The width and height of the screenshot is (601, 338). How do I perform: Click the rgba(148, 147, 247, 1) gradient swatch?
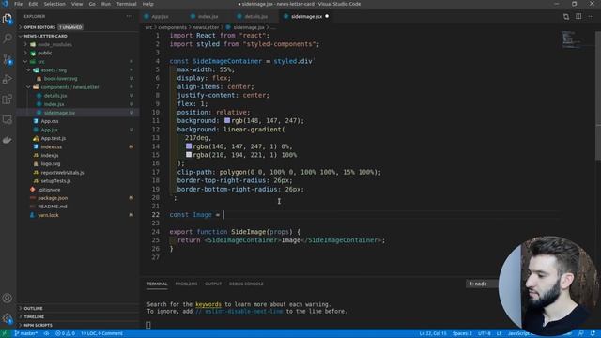[189, 146]
